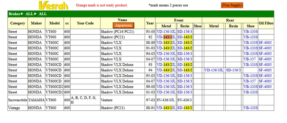287x123 pixels.
Task: Open SF-4005 for Shadow VLX 94-03
Action: coord(265,53)
